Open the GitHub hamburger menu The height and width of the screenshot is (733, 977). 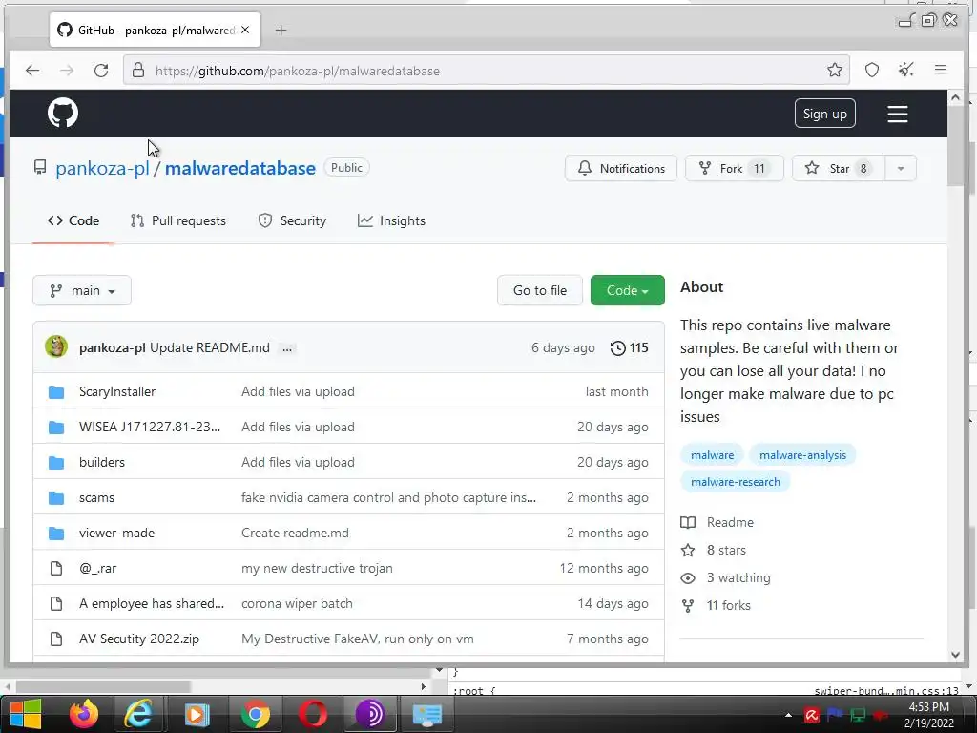[x=897, y=114]
